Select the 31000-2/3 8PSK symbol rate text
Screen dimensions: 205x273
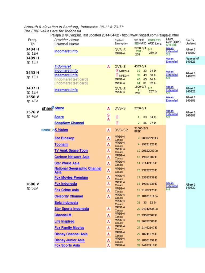pyautogui.click(x=141, y=130)
